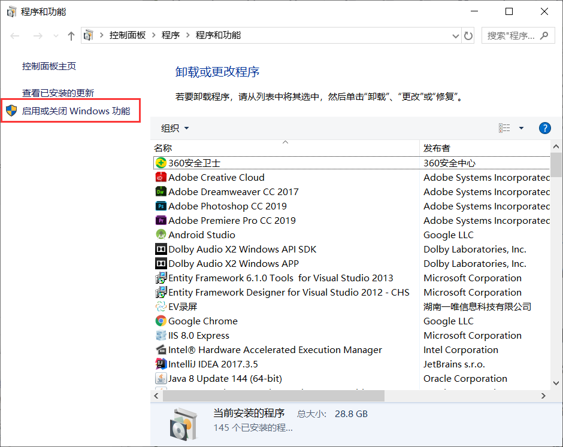Click the Entity Framework Designer icon
The height and width of the screenshot is (447, 563).
[x=161, y=292]
